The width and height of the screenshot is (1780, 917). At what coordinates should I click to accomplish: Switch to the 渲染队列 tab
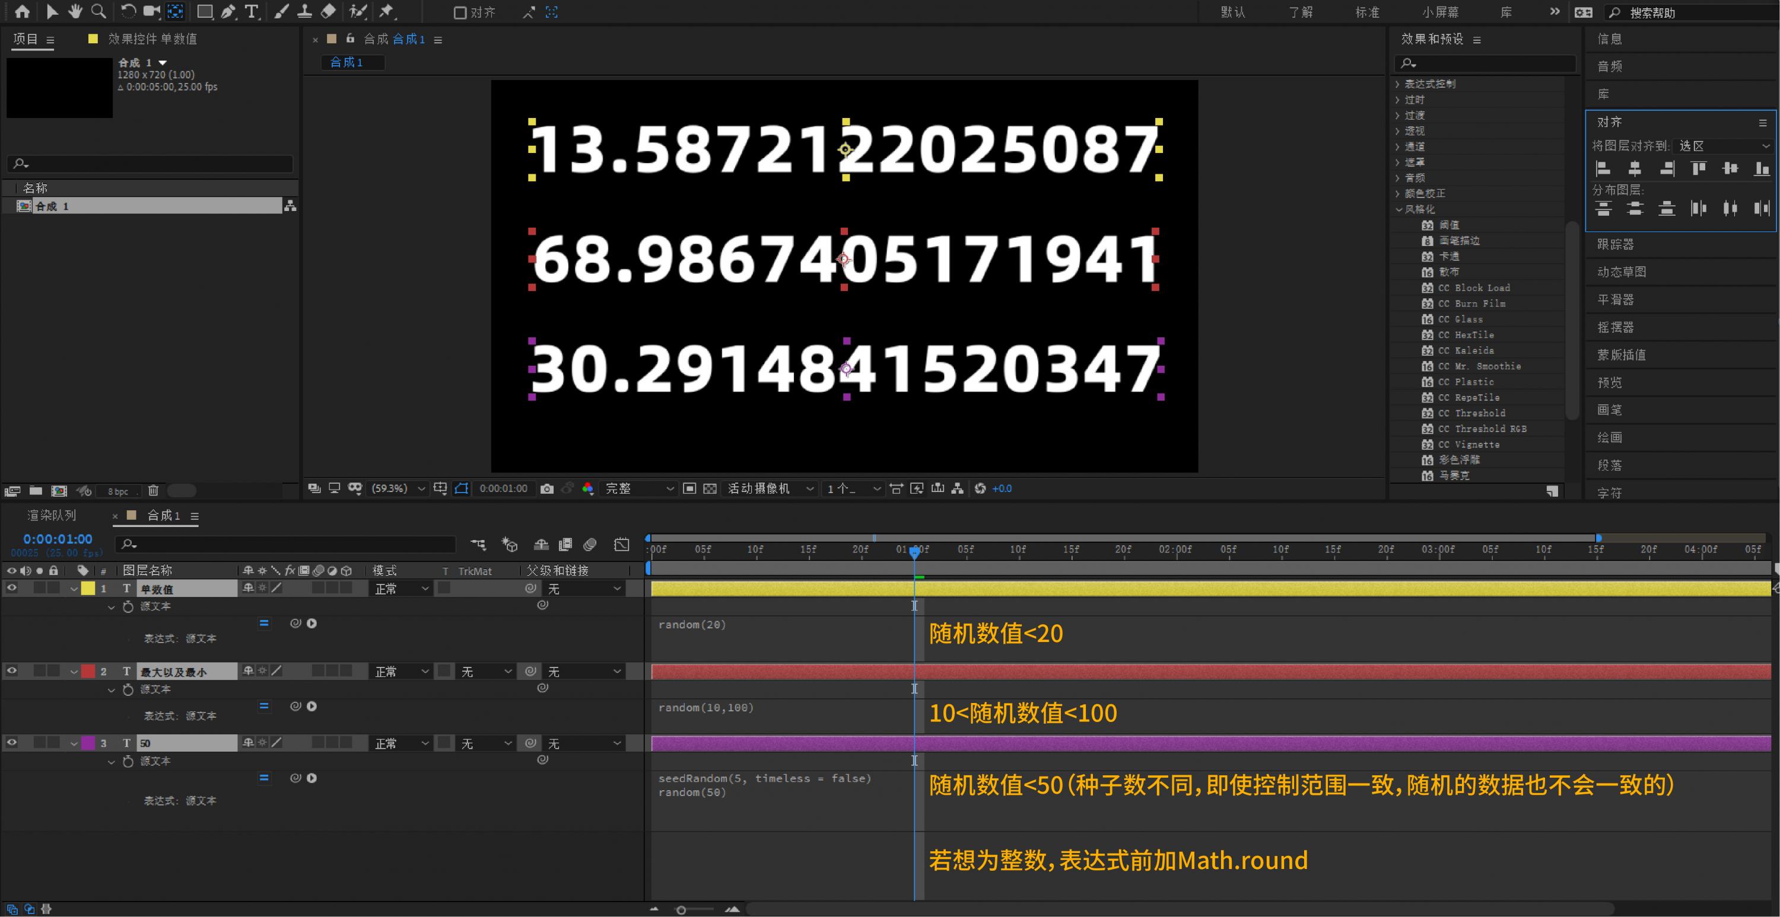52,516
